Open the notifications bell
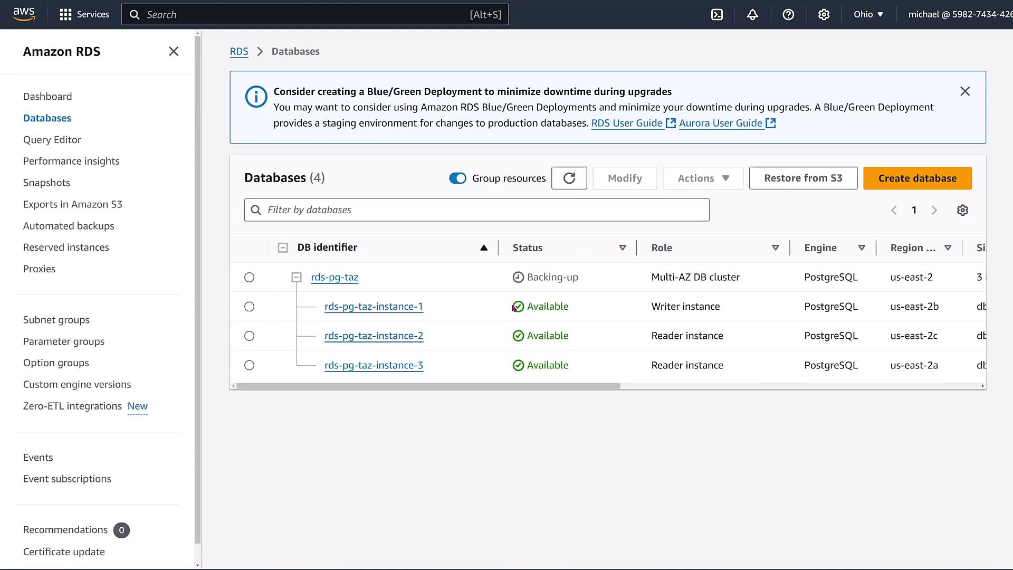1013x570 pixels. pyautogui.click(x=752, y=15)
